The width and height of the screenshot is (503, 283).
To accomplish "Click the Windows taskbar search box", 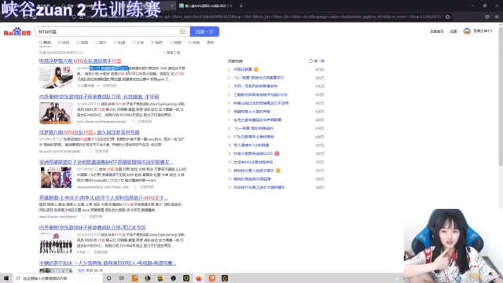I will [57, 278].
